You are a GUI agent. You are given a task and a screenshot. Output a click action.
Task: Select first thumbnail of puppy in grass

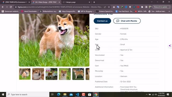tap(25, 74)
